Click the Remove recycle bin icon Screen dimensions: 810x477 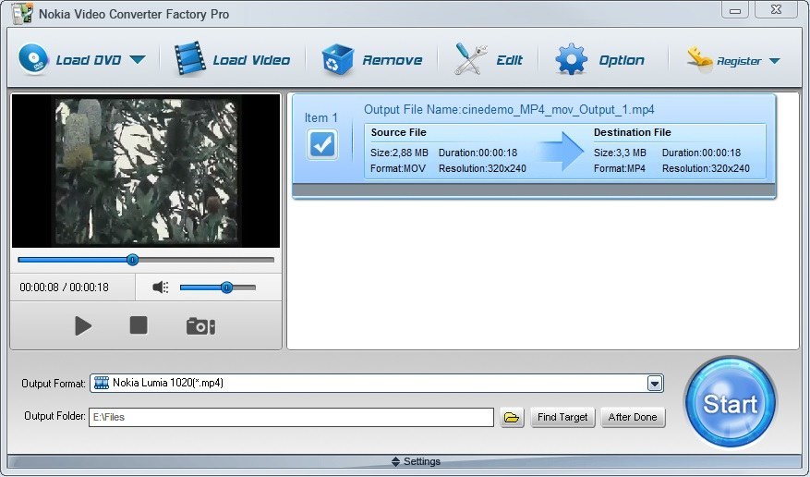(x=337, y=59)
